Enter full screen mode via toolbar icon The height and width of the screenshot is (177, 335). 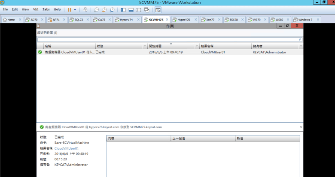coord(139,9)
